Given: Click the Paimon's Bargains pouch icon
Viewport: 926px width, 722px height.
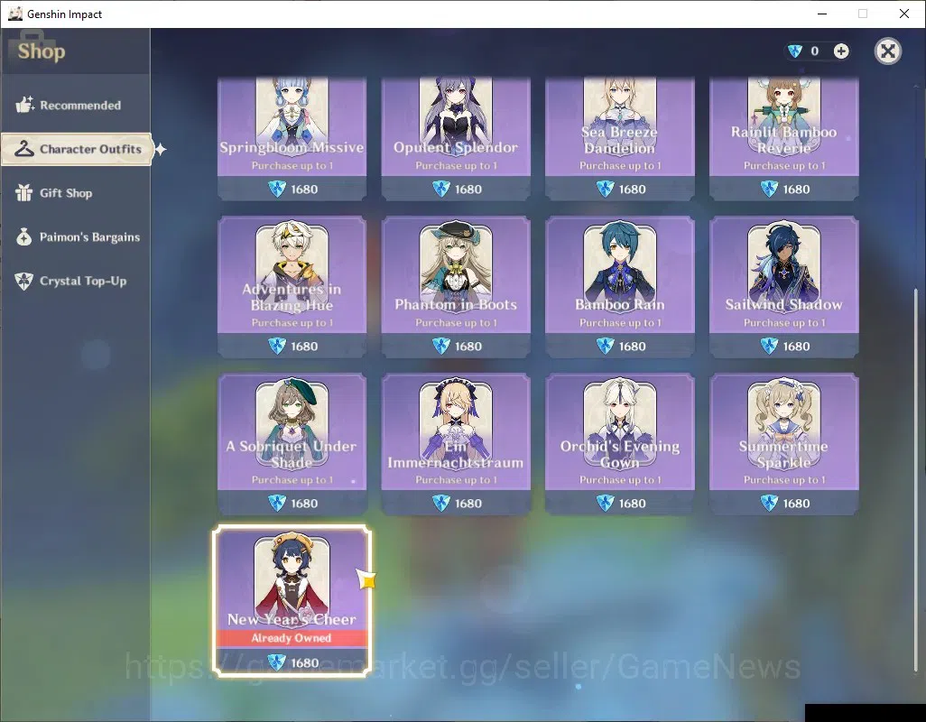Looking at the screenshot, I should [x=24, y=236].
